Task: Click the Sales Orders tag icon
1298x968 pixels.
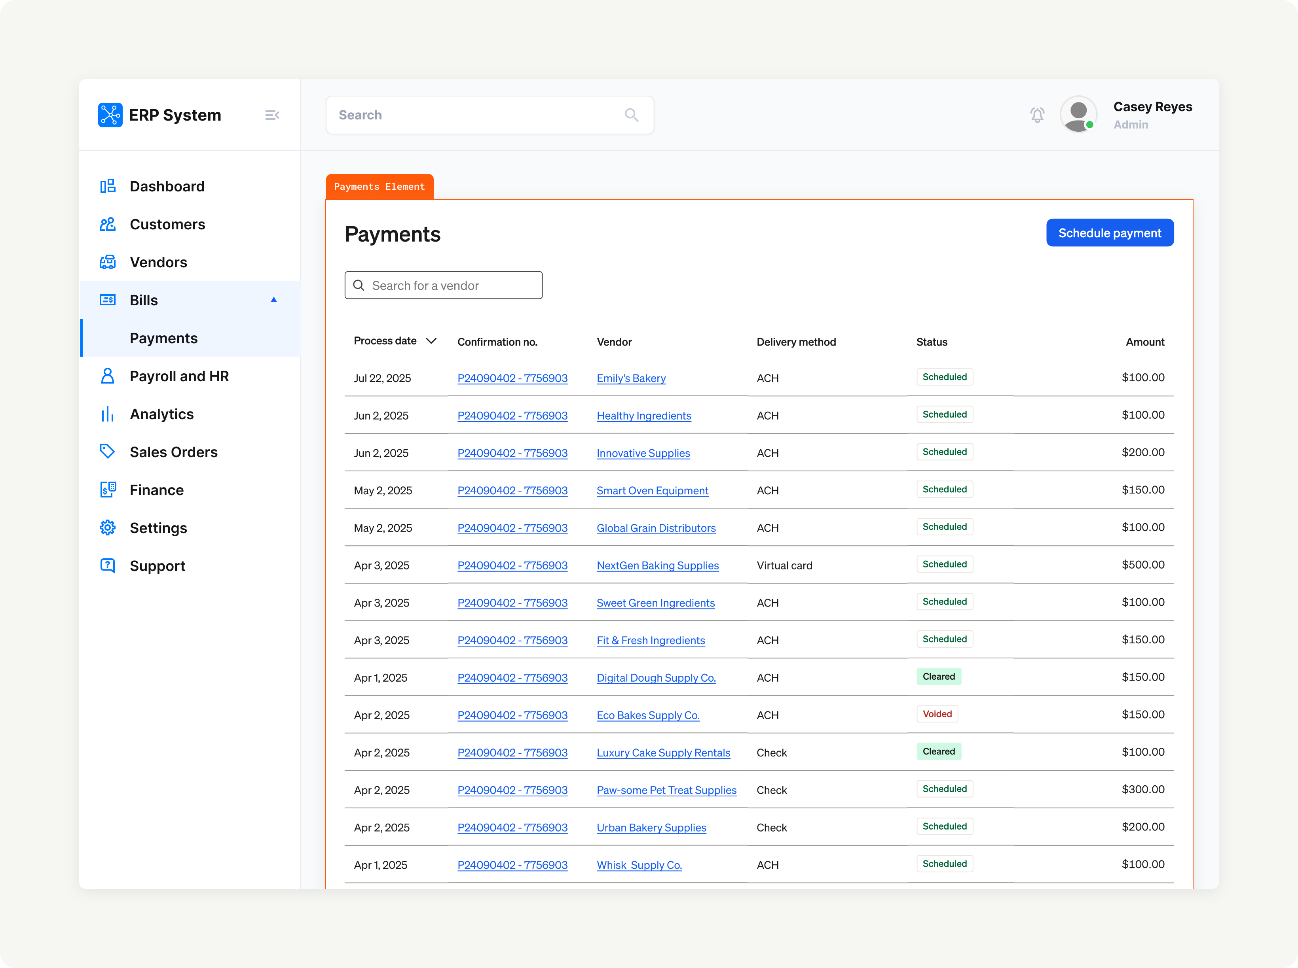Action: 108,452
